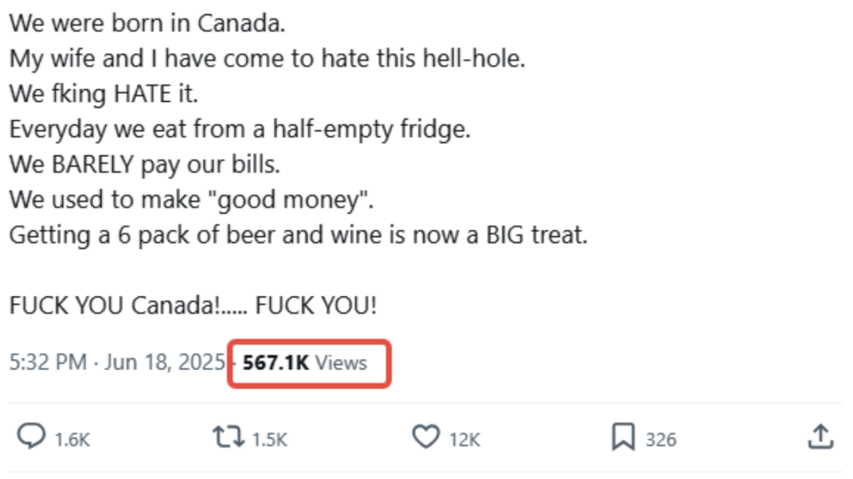Click the line "We BARELY pay our bills."

[x=145, y=165]
